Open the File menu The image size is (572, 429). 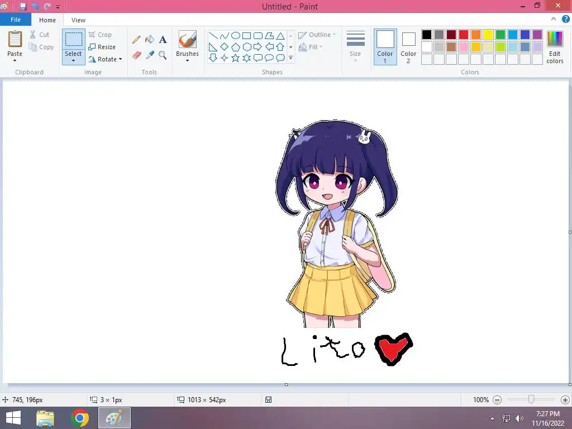pos(16,20)
